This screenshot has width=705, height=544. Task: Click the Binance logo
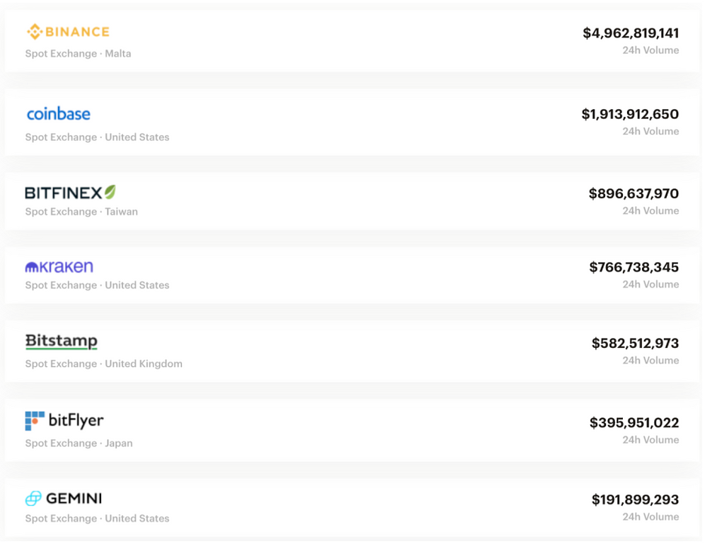pos(68,32)
